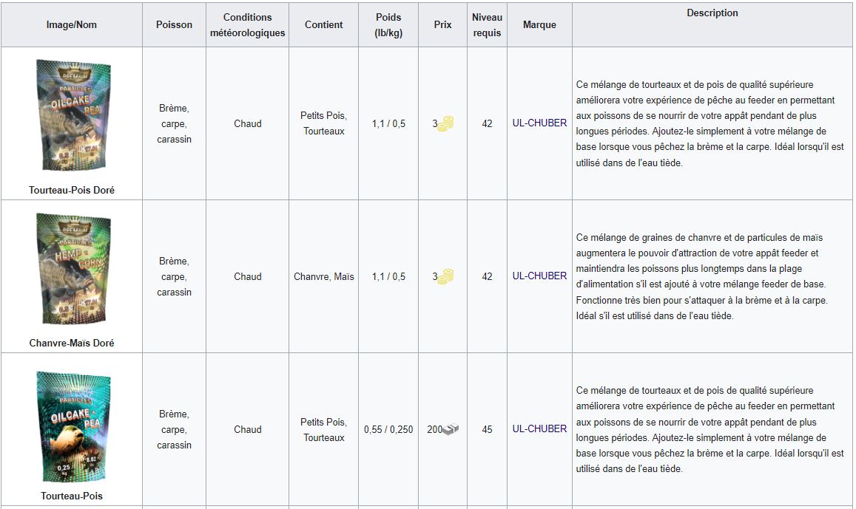Follow the UL-CHUBER link in Tourteau-Pois row
The width and height of the screenshot is (856, 509).
coord(539,429)
